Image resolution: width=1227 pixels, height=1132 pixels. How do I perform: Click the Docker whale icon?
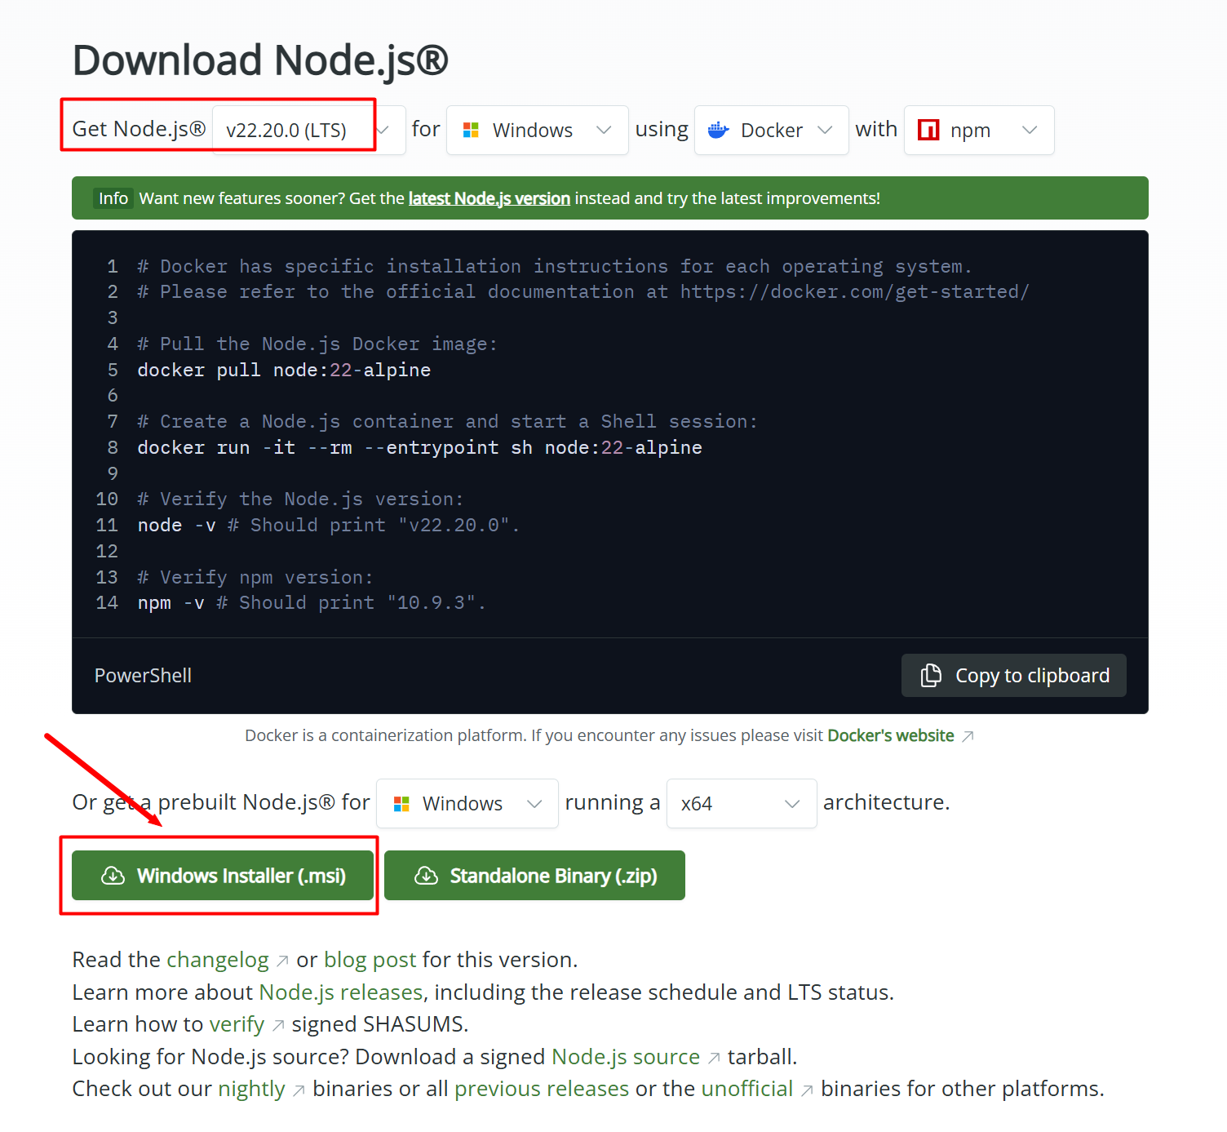click(719, 130)
